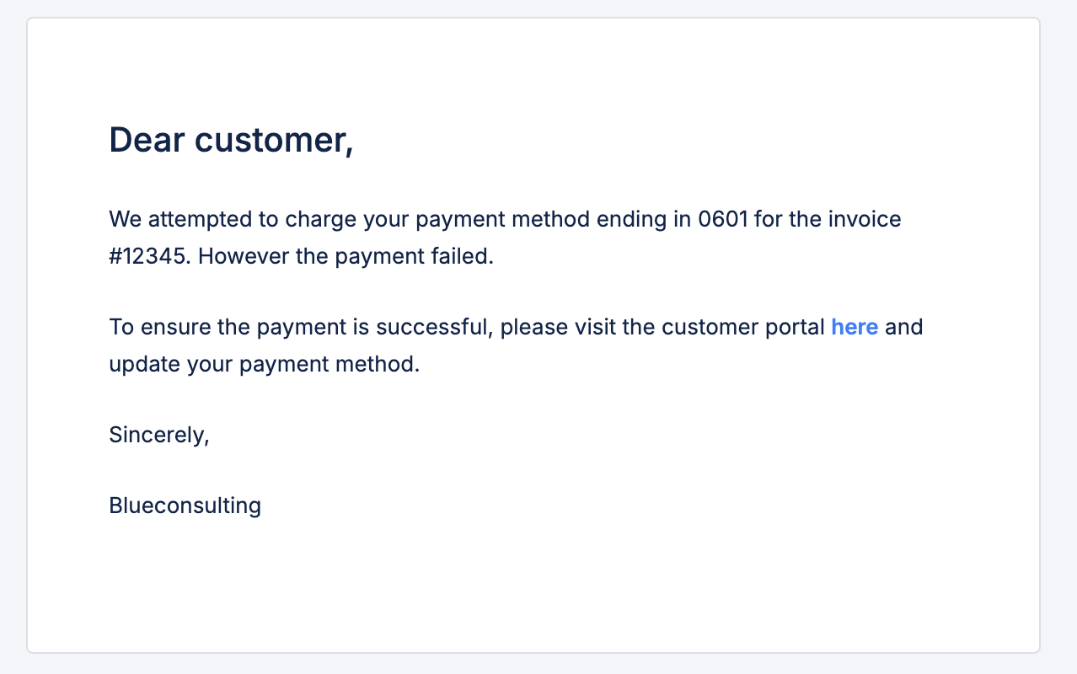Click the "Dear customer," heading
The width and height of the screenshot is (1077, 674).
coord(231,140)
